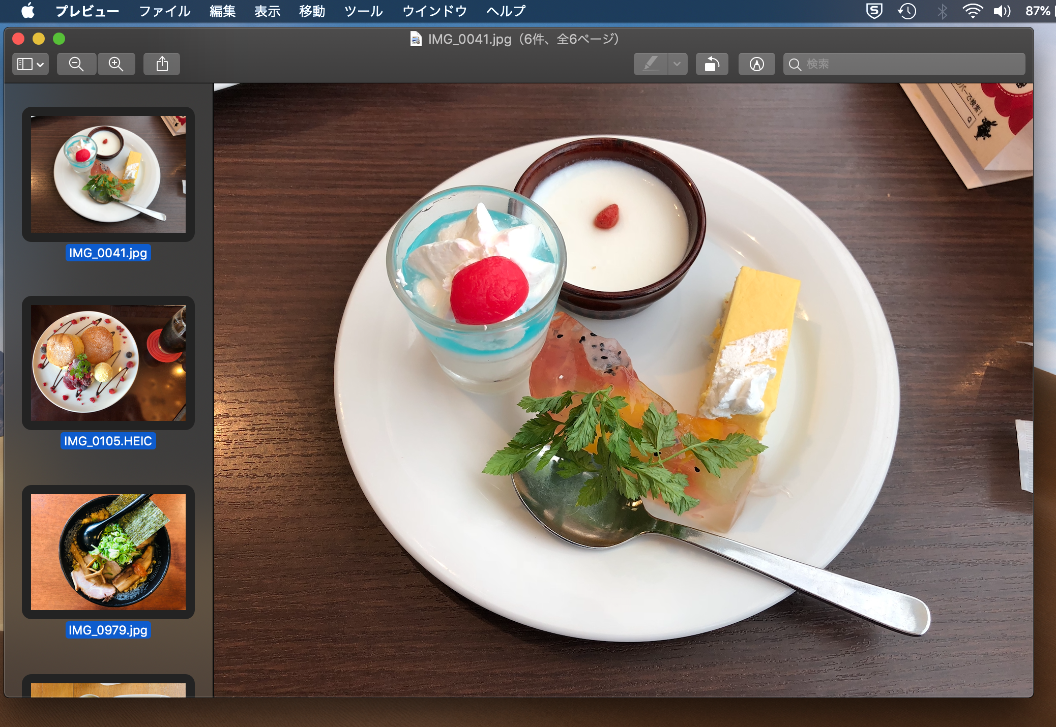Open the 表示 menu
Screen dimensions: 1056x727
tap(268, 11)
